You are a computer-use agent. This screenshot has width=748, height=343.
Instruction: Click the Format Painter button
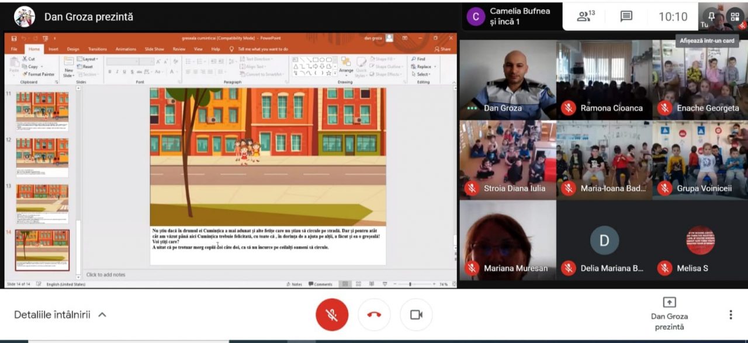pos(40,74)
